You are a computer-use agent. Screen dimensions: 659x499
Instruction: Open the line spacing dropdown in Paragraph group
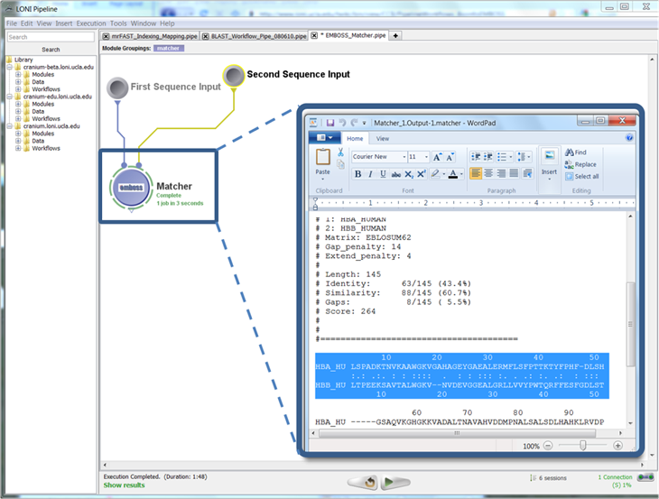click(x=524, y=157)
